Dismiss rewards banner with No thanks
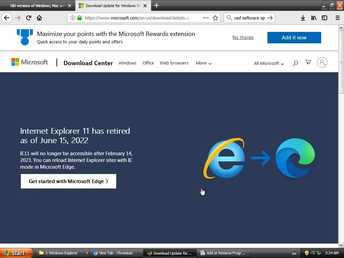 [243, 38]
